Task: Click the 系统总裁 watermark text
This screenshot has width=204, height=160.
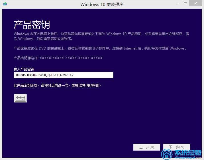Action: (x=187, y=152)
